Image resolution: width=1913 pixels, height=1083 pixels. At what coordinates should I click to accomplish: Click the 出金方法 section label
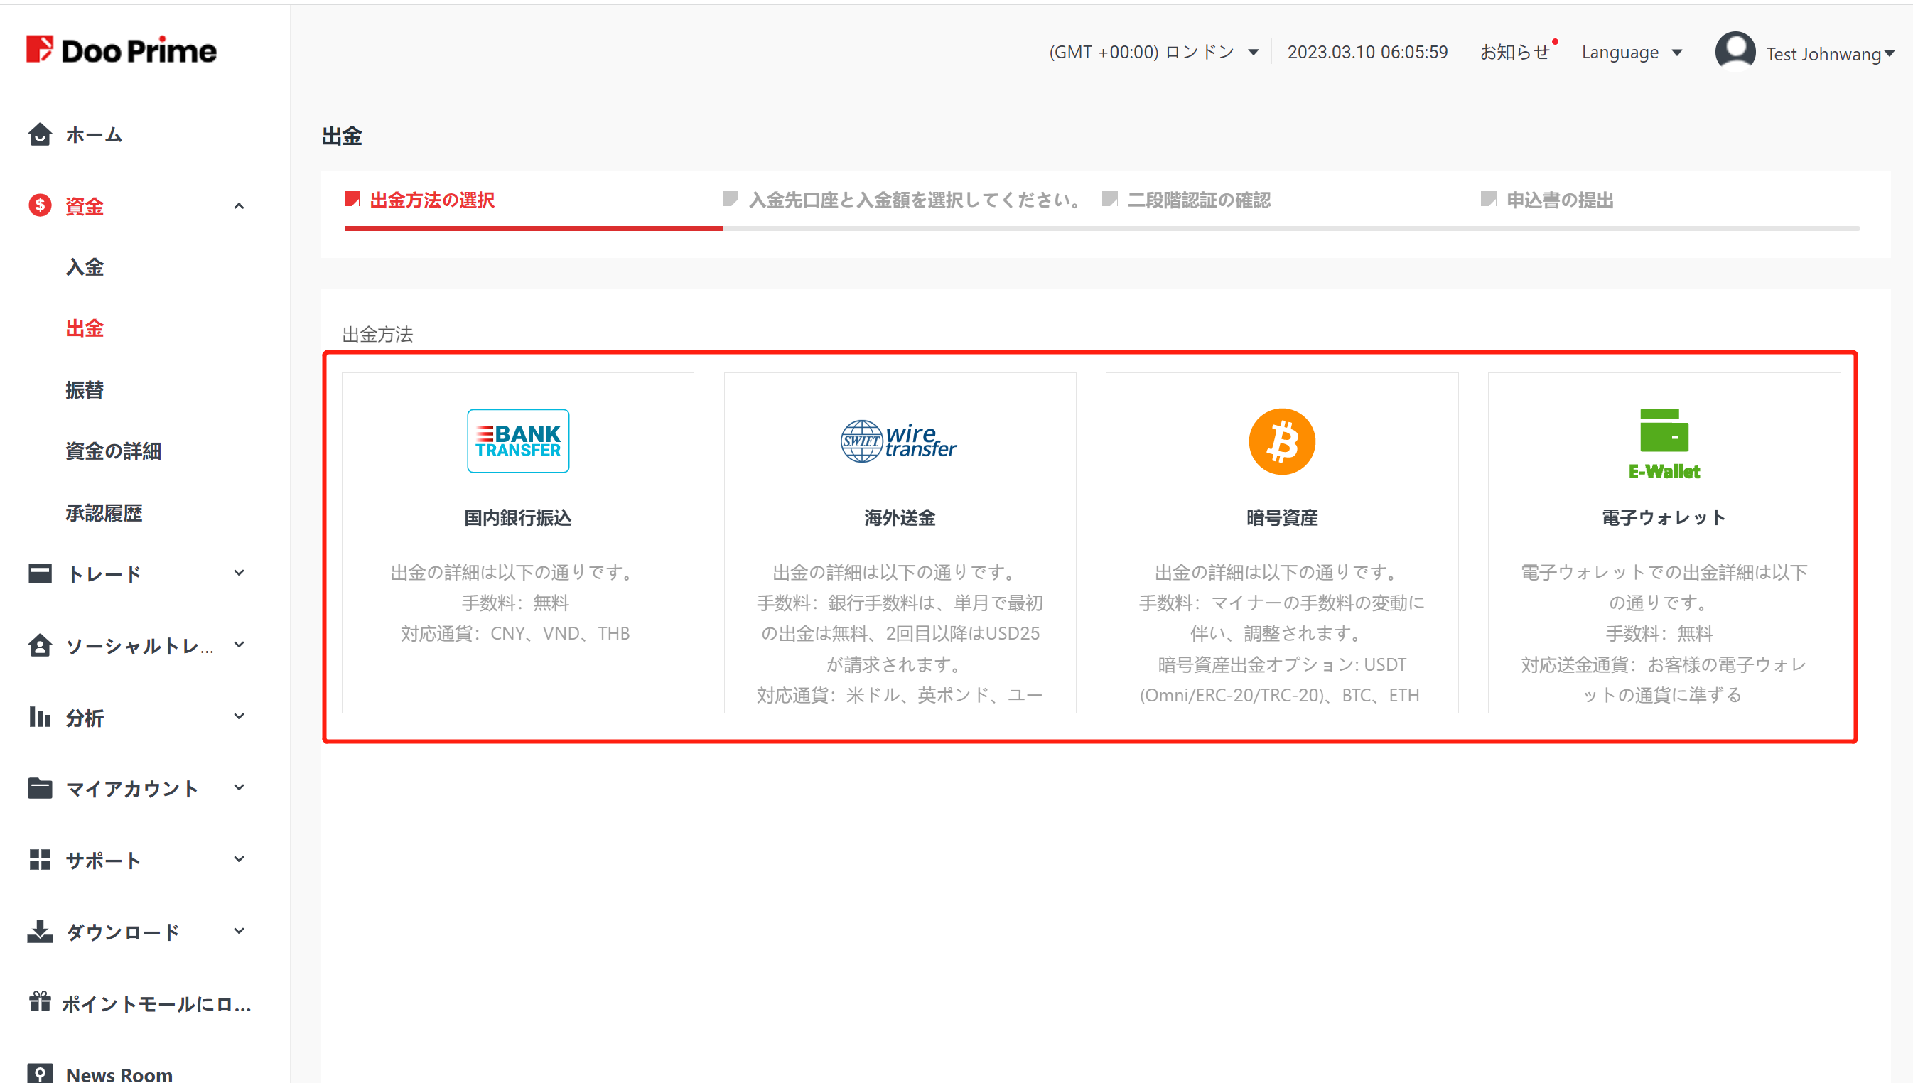pyautogui.click(x=377, y=334)
